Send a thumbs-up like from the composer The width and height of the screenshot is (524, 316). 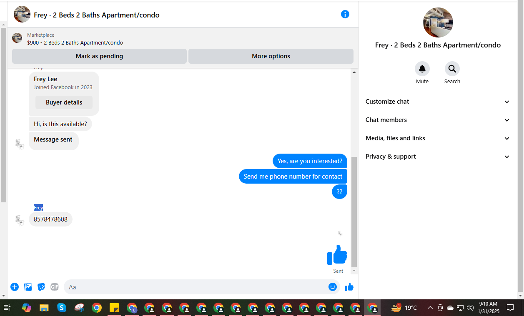pyautogui.click(x=349, y=287)
